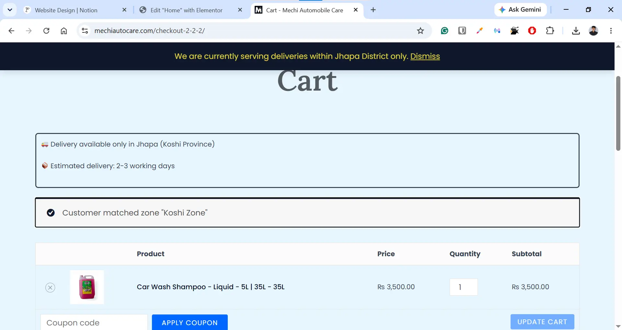Image resolution: width=622 pixels, height=330 pixels.
Task: Open the clapperboard extension icon
Action: coord(514,31)
